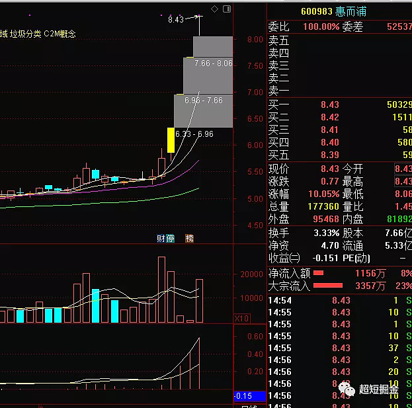Image resolution: width=412 pixels, height=408 pixels.
Task: Click the 流通 label
Action: (352, 245)
